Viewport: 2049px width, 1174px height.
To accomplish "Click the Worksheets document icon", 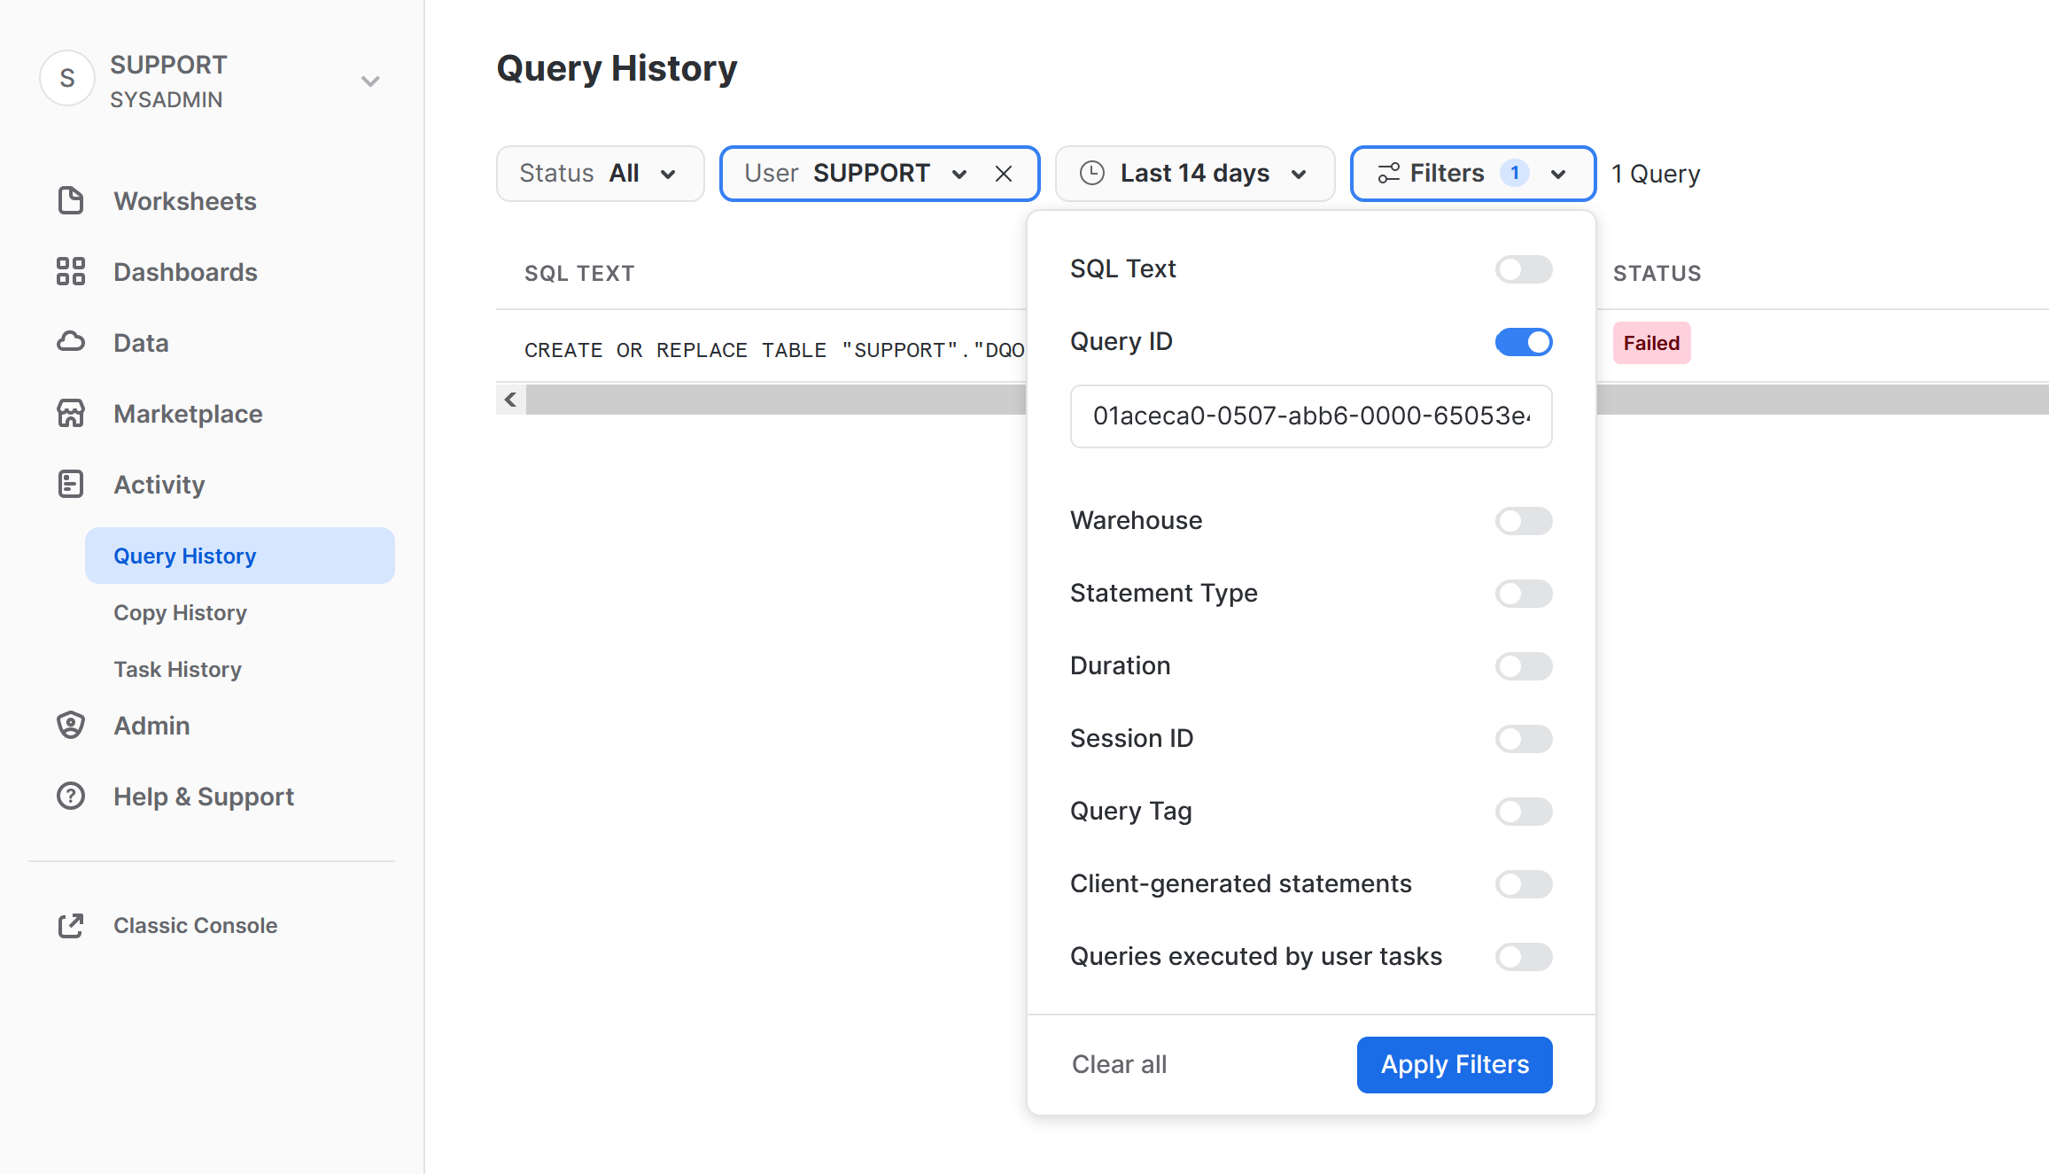I will 71,201.
